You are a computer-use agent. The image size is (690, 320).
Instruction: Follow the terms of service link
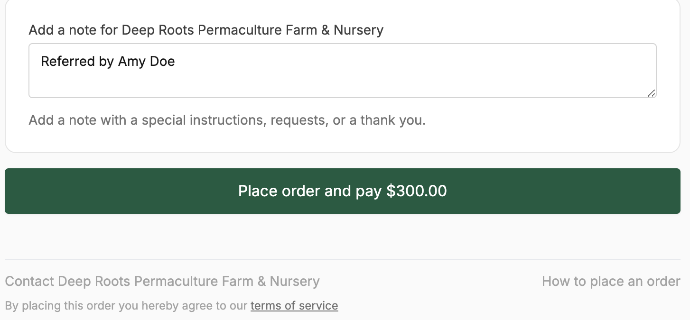[294, 306]
